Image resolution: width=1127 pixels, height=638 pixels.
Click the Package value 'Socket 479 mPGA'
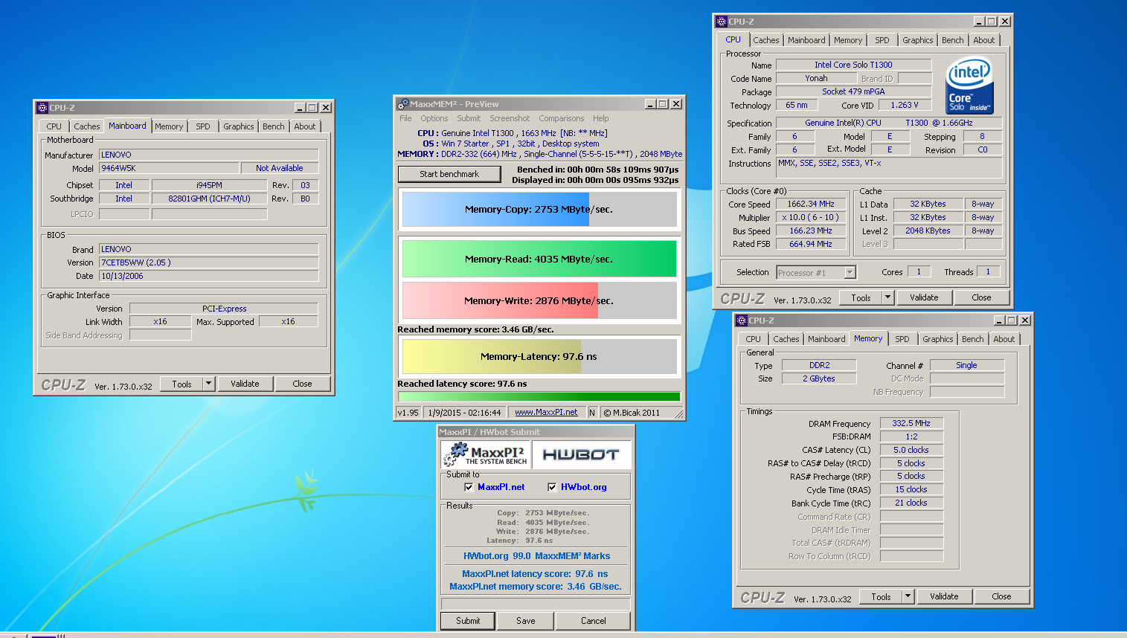(853, 91)
